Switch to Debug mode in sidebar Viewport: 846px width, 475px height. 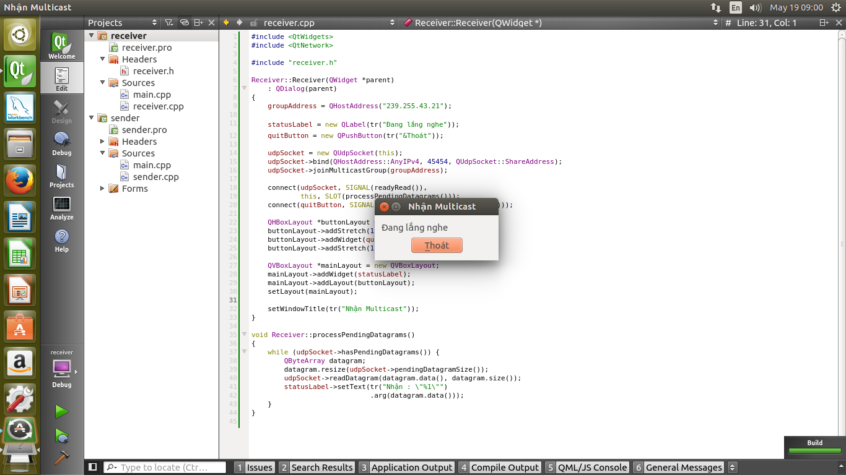pyautogui.click(x=61, y=143)
